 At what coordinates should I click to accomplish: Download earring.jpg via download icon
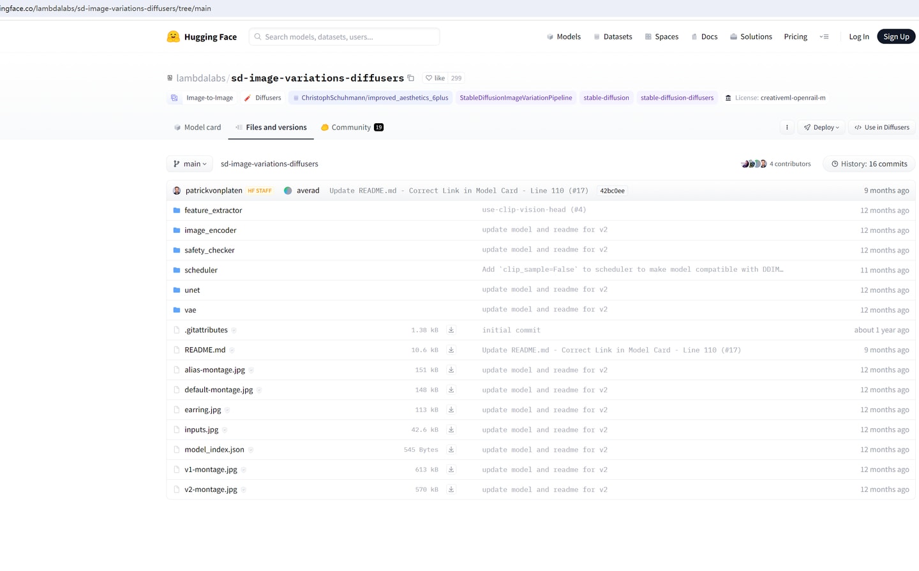[451, 410]
